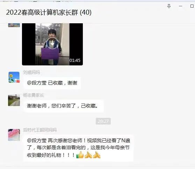The image size is (195, 169).
Task: Minimize the chat window
Action: pyautogui.click(x=180, y=6)
